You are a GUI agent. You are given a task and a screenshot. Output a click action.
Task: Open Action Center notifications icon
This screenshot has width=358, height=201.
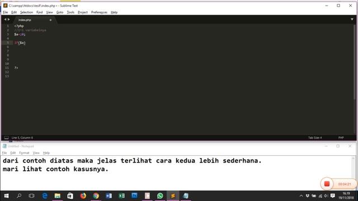tap(333, 196)
